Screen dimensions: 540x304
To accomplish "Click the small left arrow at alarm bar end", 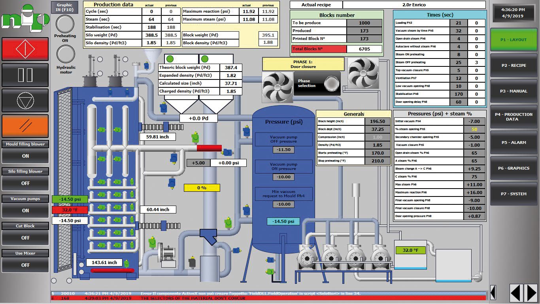I will (x=493, y=293).
